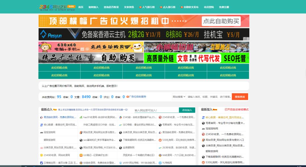Open 如何加入 in the top navigation

tap(93, 7)
